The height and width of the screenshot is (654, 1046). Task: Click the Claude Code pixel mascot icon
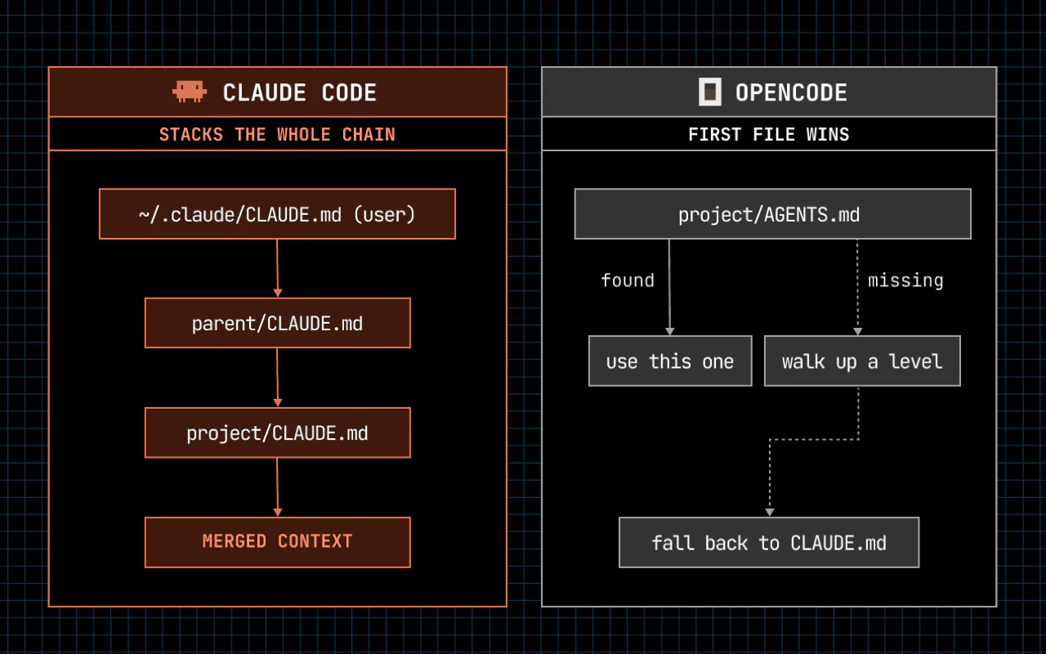click(x=189, y=92)
